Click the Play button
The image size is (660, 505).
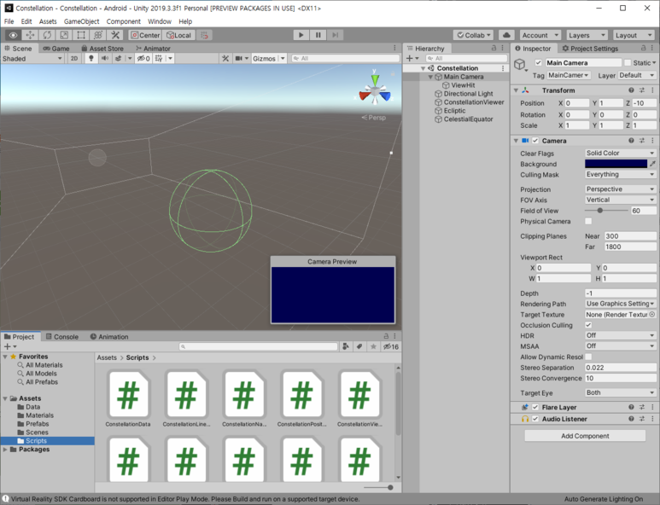pos(301,35)
